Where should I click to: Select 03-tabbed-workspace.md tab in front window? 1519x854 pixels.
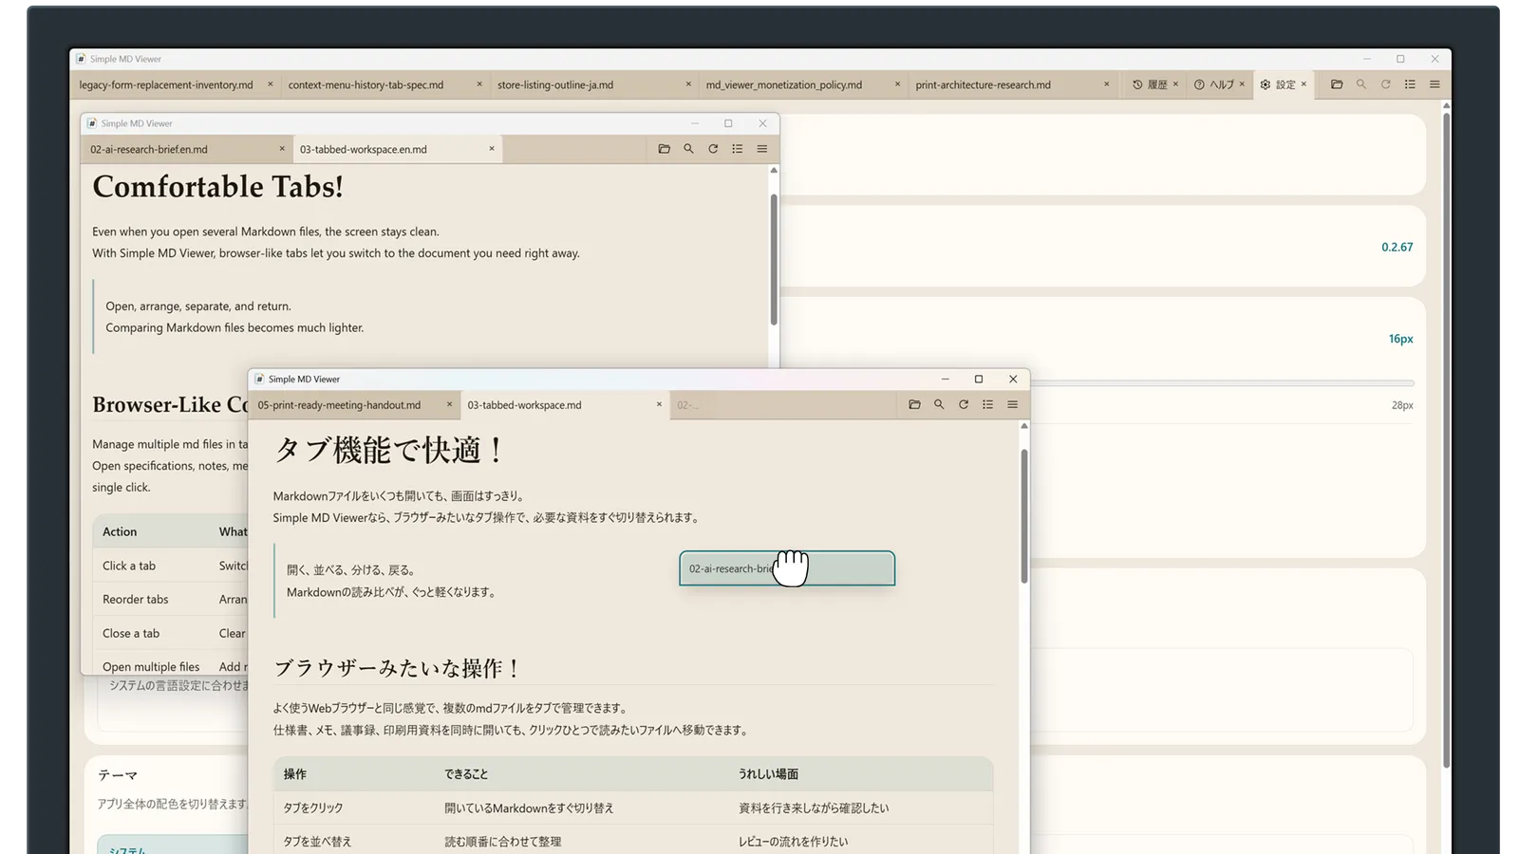(x=565, y=405)
